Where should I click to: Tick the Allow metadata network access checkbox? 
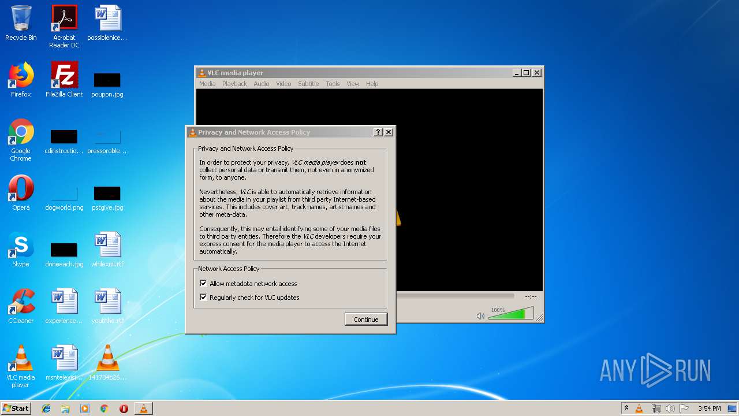(203, 284)
